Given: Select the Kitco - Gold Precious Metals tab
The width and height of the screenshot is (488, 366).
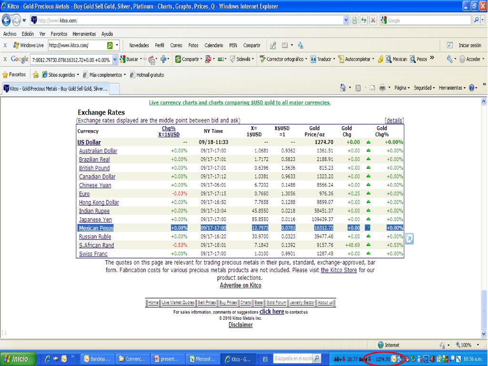Looking at the screenshot, I should (x=55, y=89).
